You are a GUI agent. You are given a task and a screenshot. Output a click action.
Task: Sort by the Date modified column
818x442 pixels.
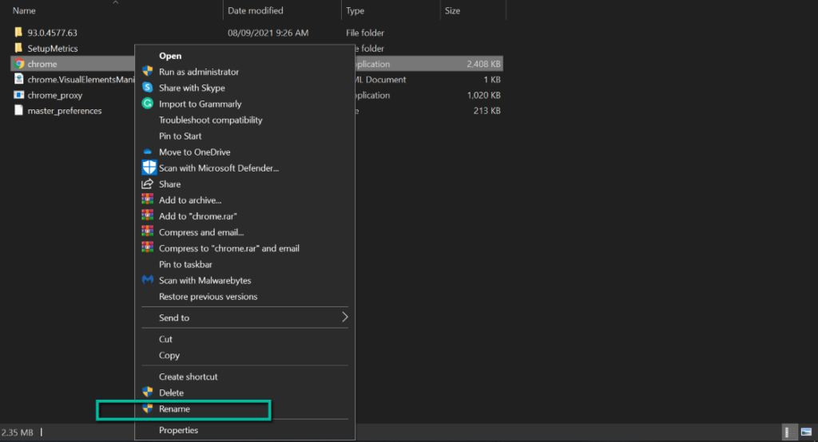click(x=257, y=10)
